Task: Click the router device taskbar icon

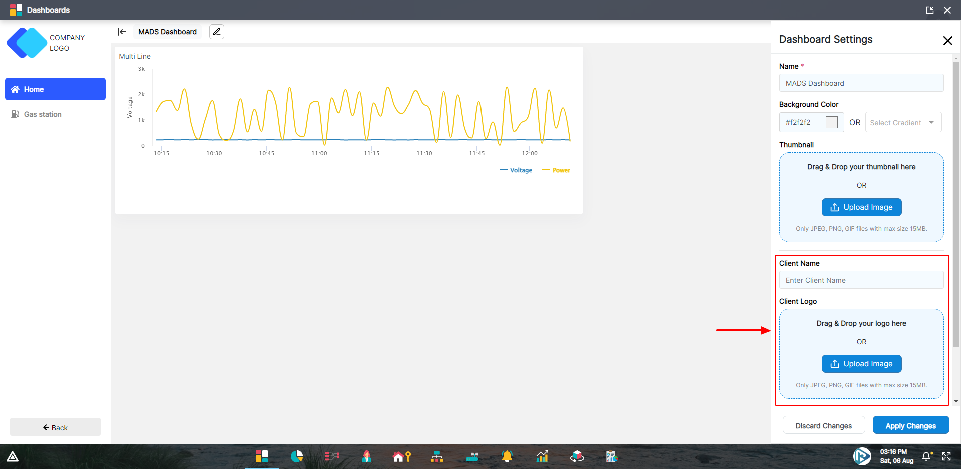Action: [x=472, y=456]
